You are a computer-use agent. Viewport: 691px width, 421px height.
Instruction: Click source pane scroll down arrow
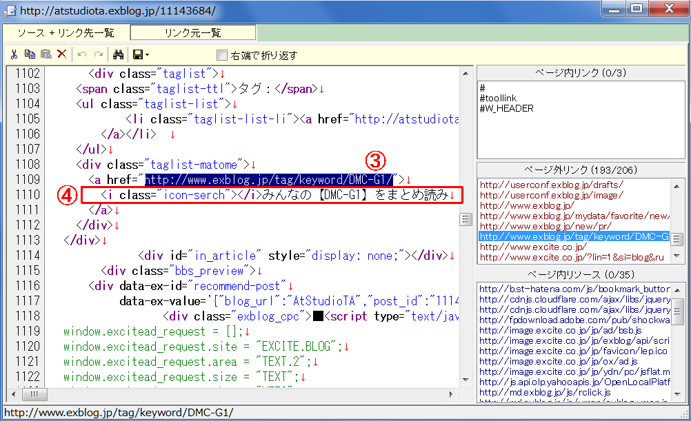point(465,380)
